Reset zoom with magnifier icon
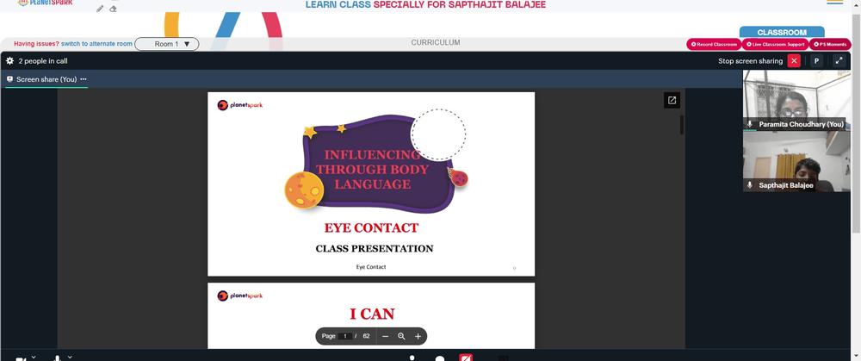Screen dimensions: 861x361 401,336
